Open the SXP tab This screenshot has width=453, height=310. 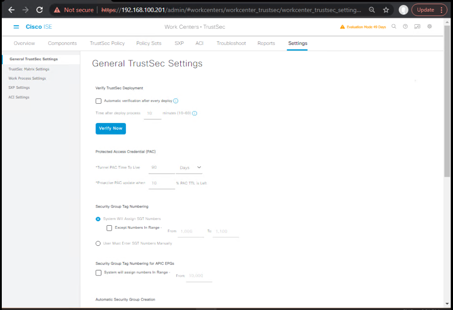(x=179, y=44)
